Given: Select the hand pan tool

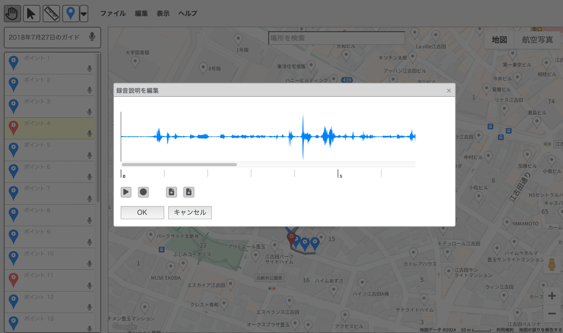Looking at the screenshot, I should [x=12, y=14].
